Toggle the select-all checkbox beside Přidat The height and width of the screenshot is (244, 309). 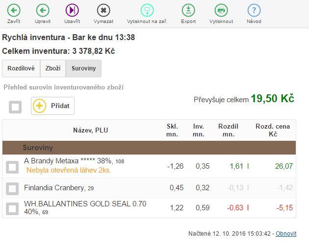tap(15, 107)
